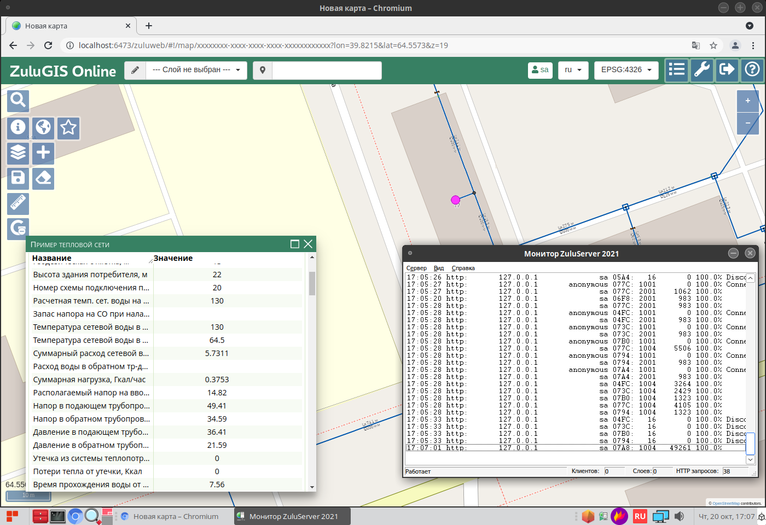Open the layers stack tool
This screenshot has width=766, height=525.
18,153
